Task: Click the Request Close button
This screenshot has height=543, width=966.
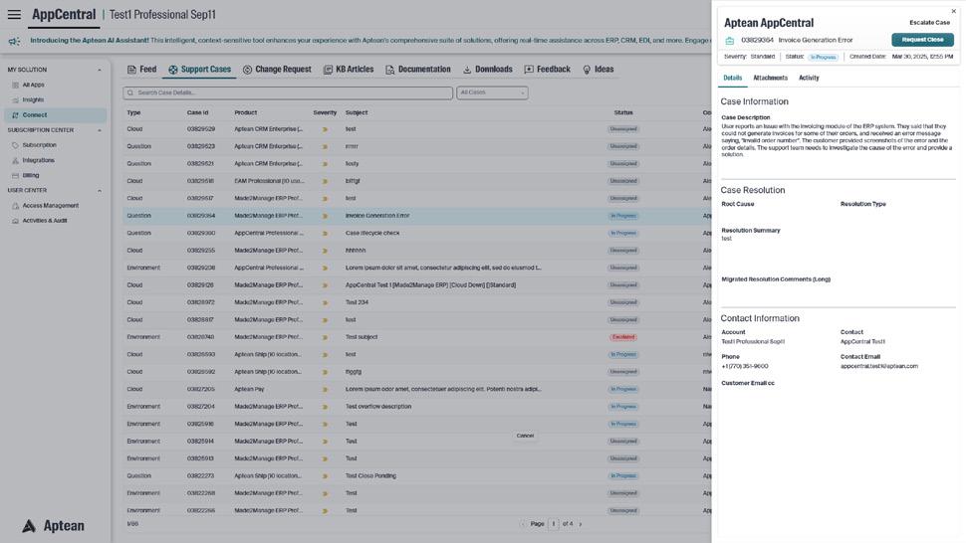Action: coord(922,40)
